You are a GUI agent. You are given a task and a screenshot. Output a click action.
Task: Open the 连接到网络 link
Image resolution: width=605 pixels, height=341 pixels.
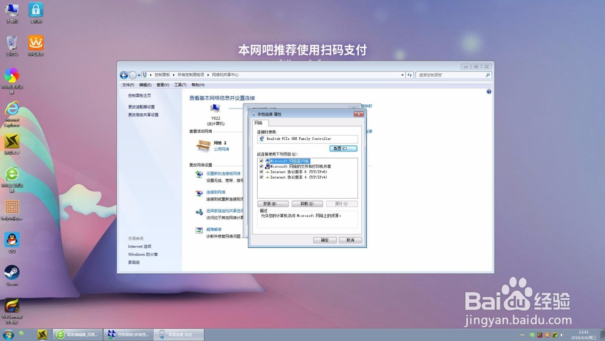pos(216,192)
